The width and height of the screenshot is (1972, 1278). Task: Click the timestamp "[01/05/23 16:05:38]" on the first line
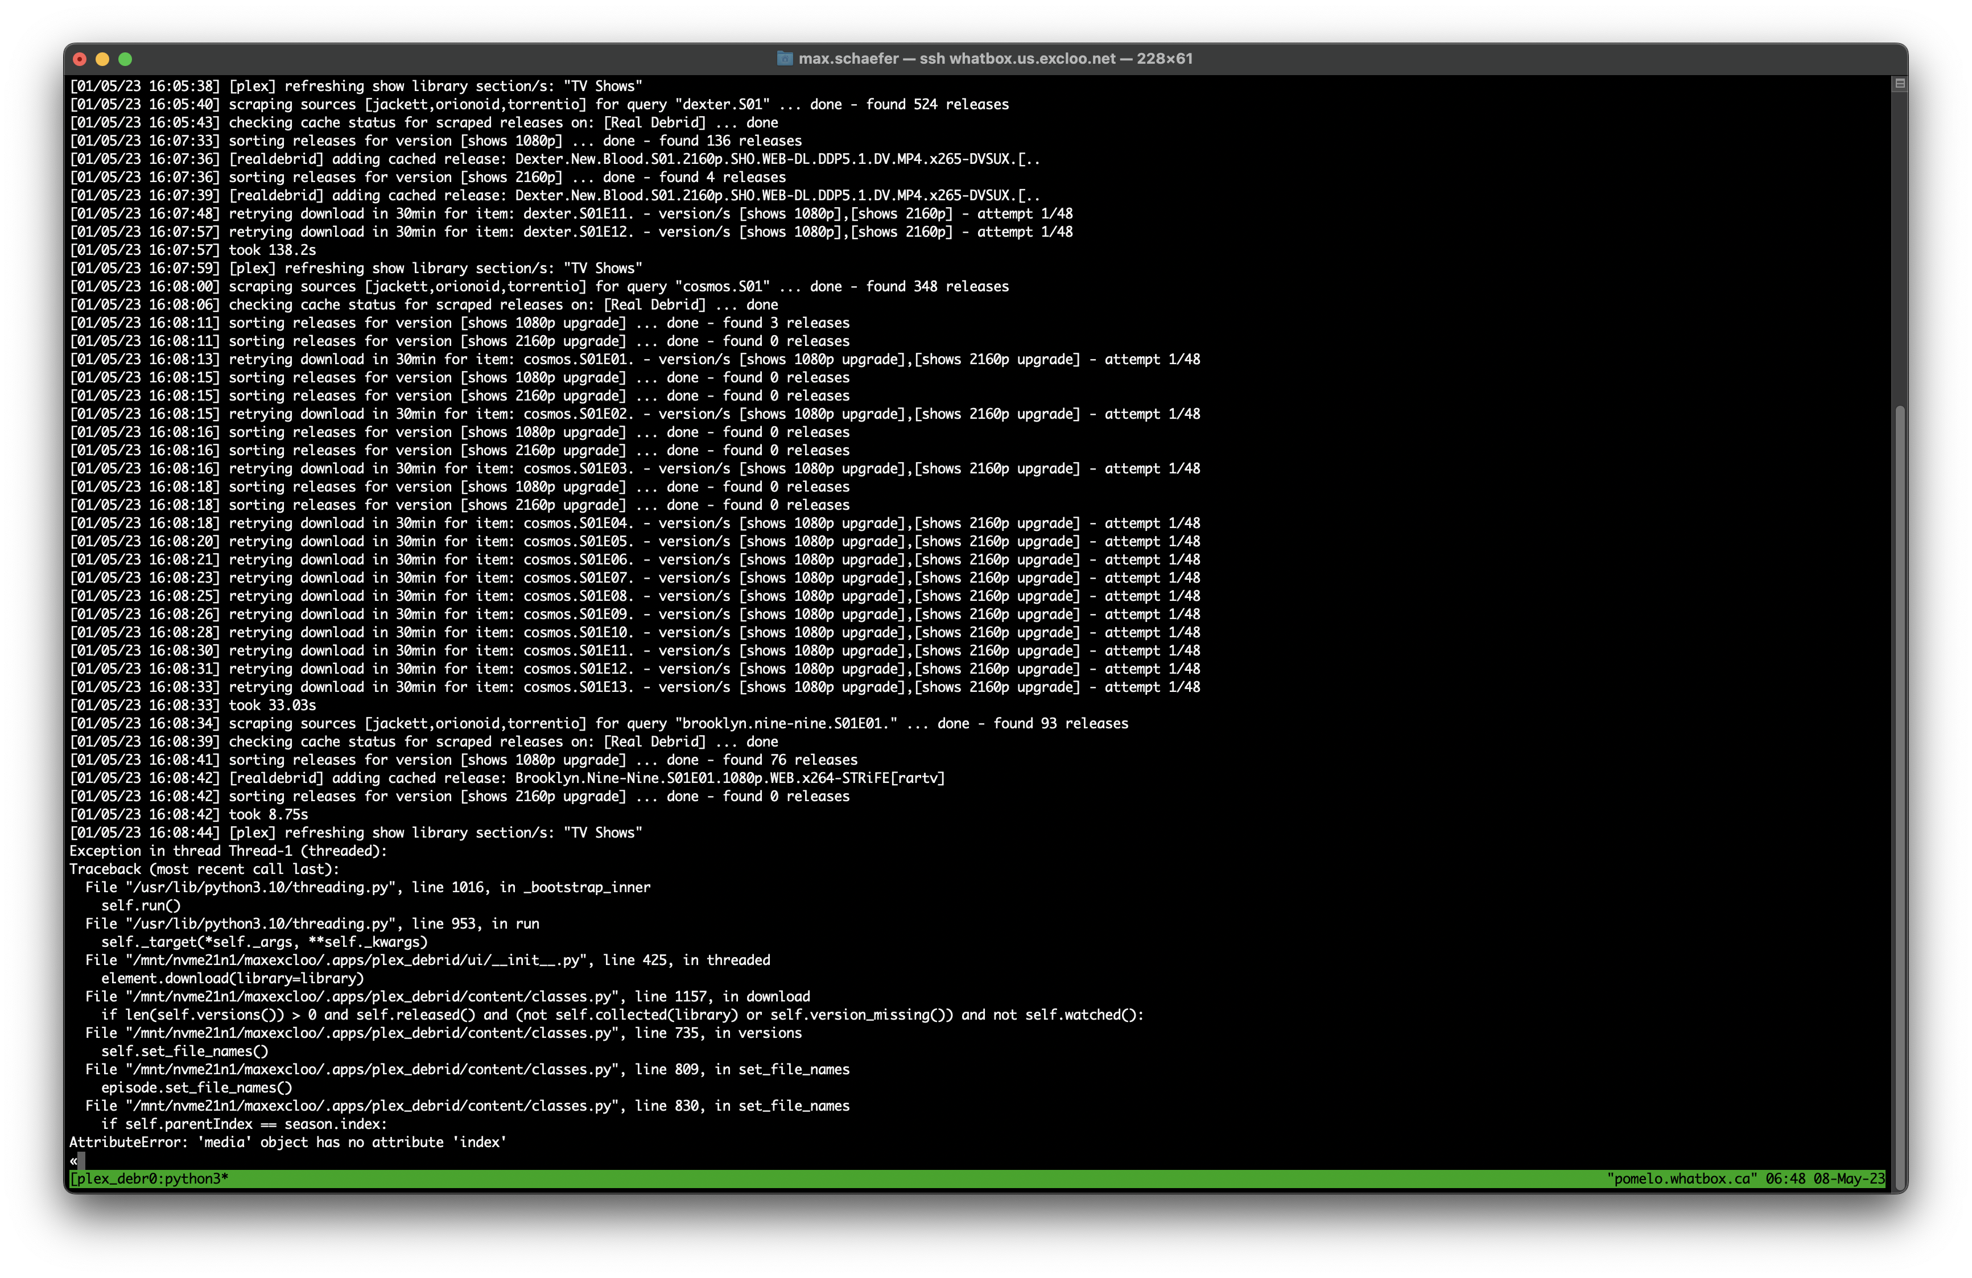(145, 85)
